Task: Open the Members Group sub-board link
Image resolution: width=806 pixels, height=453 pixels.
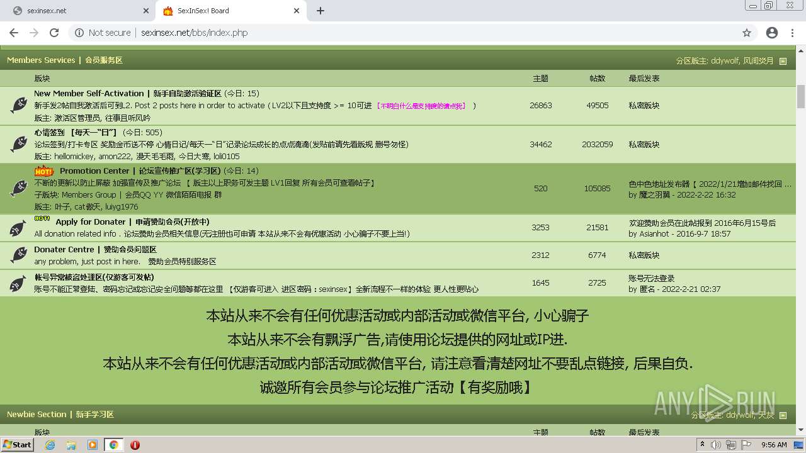Action: 89,195
